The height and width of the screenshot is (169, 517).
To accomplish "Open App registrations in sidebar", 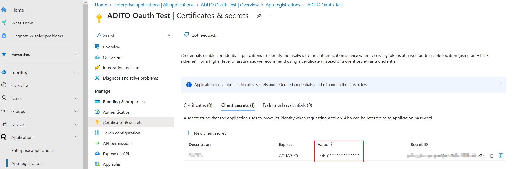I will click(27, 163).
